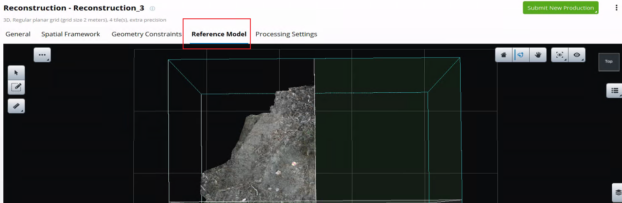Image resolution: width=622 pixels, height=203 pixels.
Task: Select the Reference Model tab
Action: 219,34
